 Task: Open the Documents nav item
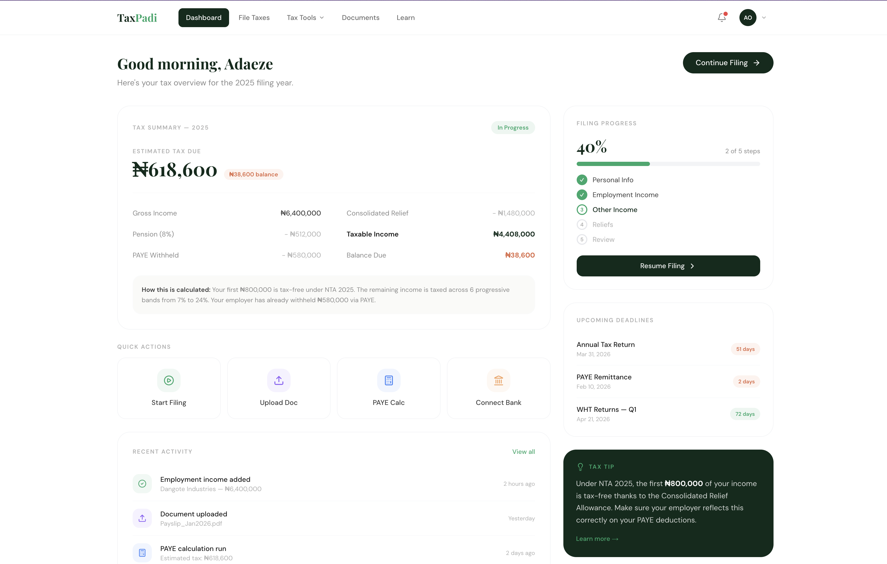point(360,17)
